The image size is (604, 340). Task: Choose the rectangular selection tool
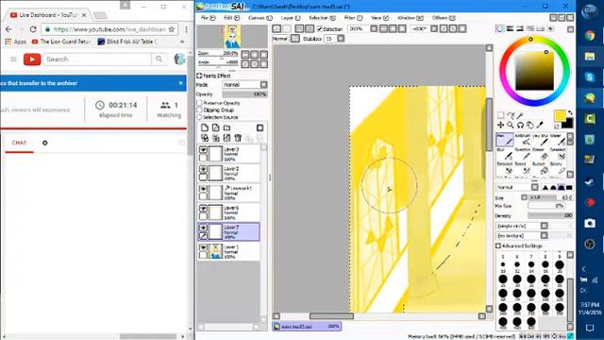click(x=500, y=115)
